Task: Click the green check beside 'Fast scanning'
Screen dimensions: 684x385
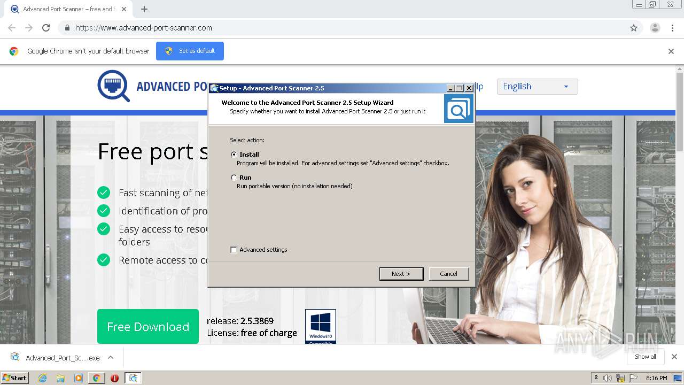Action: (104, 192)
